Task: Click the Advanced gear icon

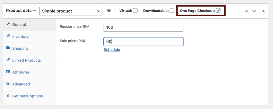Action: point(8,84)
